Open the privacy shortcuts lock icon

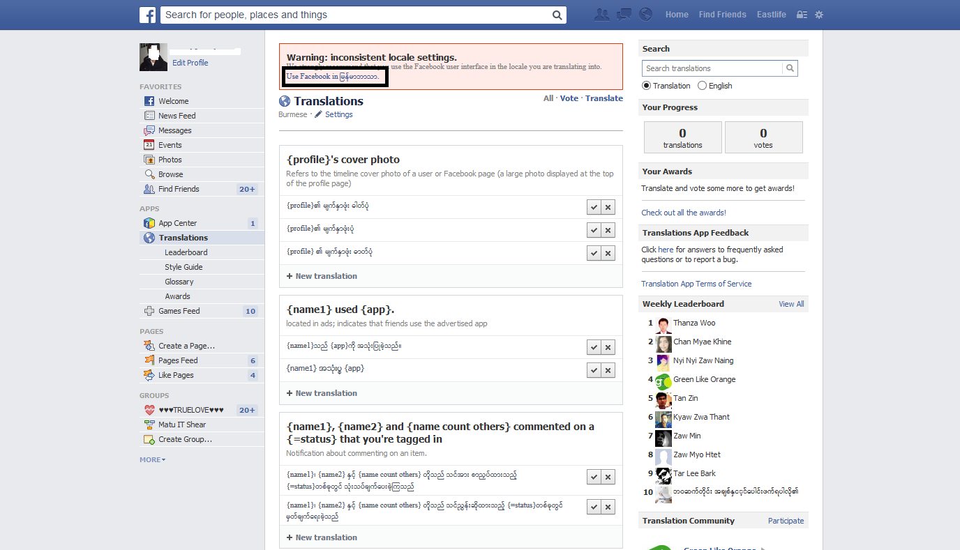(802, 15)
